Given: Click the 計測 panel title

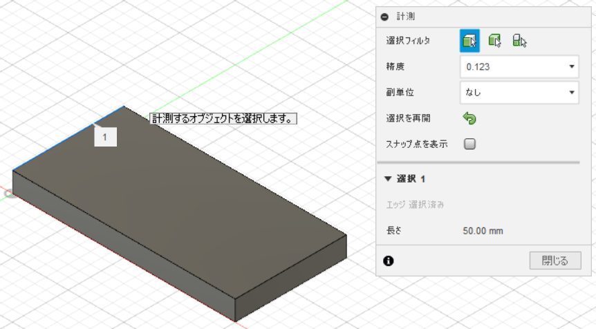Looking at the screenshot, I should pos(406,17).
